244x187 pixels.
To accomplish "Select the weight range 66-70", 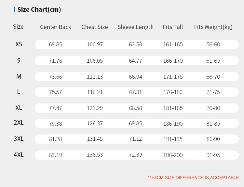I will click(x=213, y=77).
